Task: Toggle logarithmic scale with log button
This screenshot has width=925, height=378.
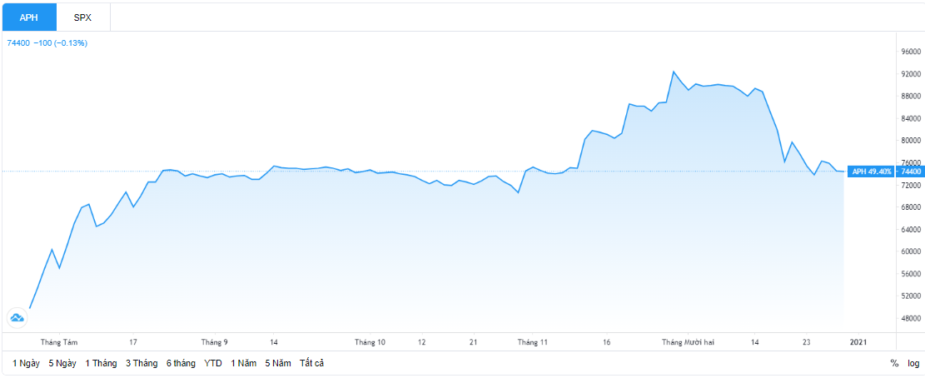Action: point(913,363)
